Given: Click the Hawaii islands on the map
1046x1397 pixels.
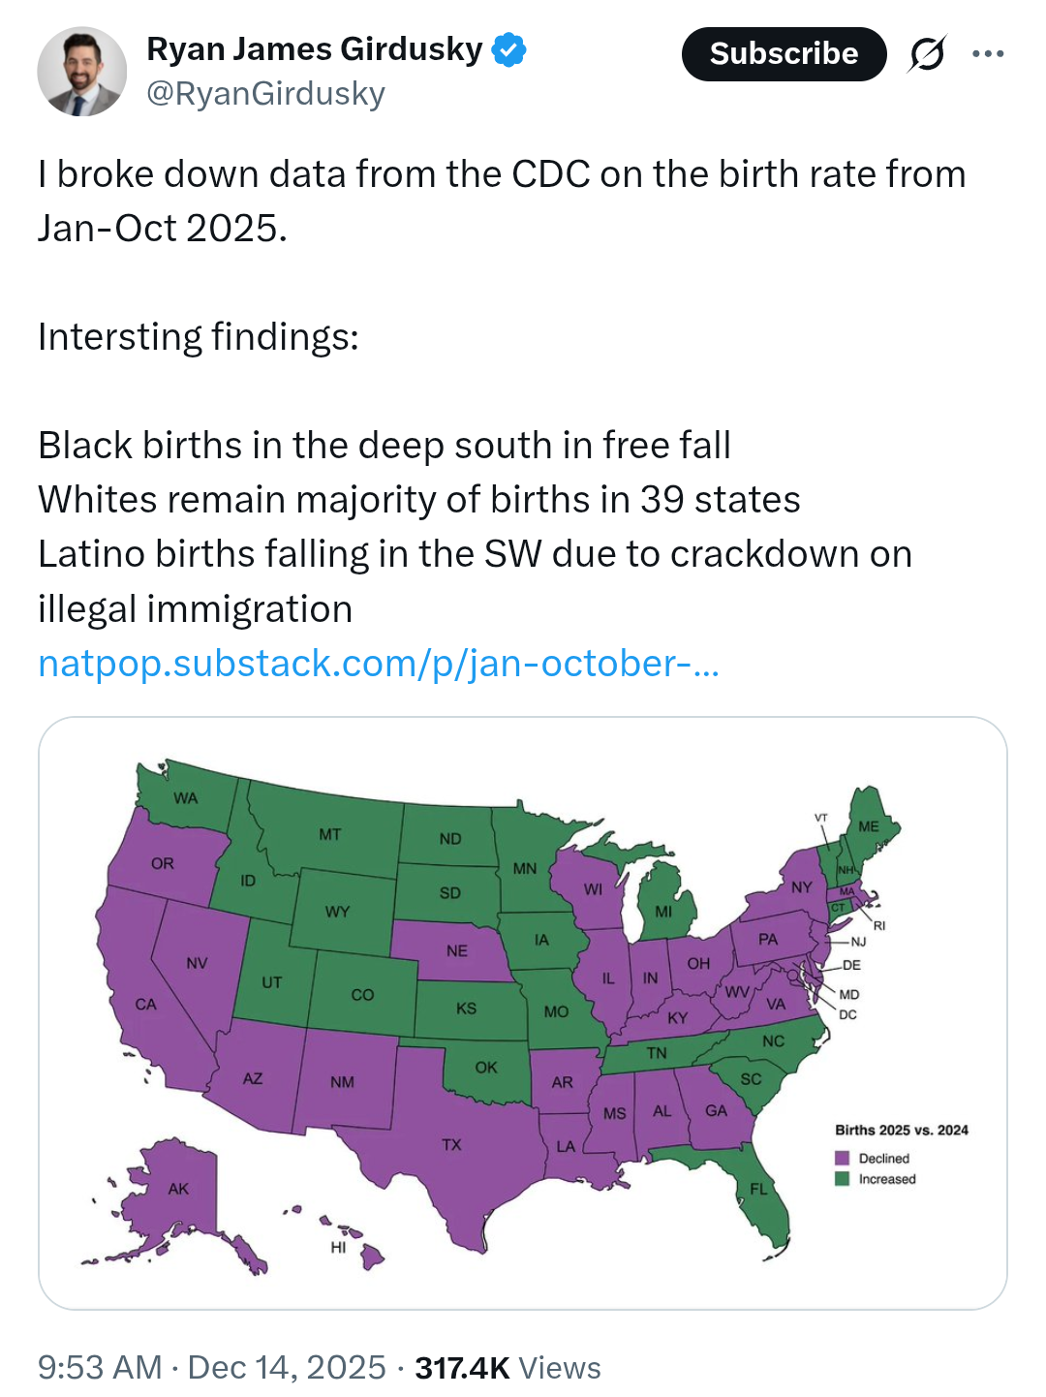Looking at the screenshot, I should (372, 1257).
